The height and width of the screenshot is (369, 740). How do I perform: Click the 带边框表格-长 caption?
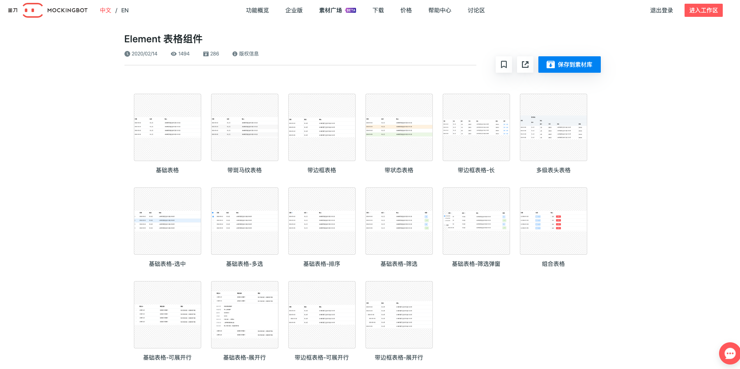coord(476,170)
